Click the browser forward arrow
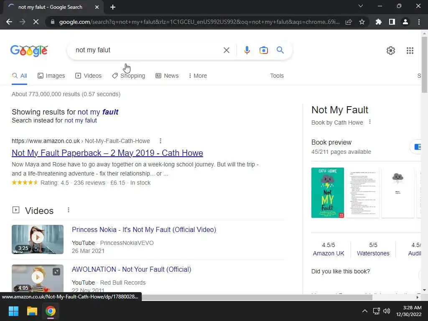Screen dimensions: 428x321 point(23,22)
